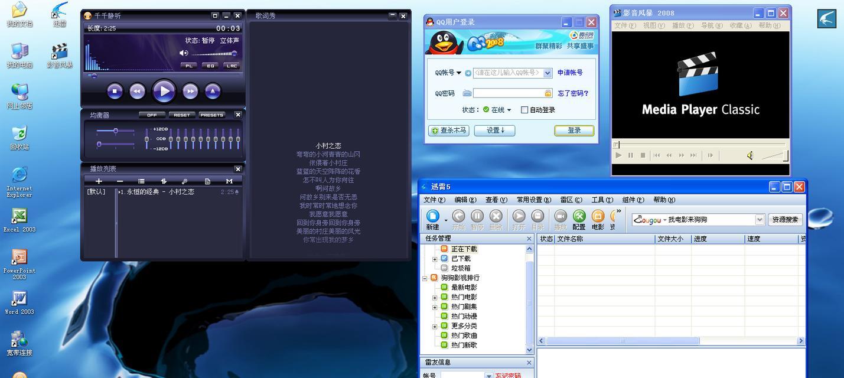The width and height of the screenshot is (844, 378).
Task: Toggle the PL playlist button in TTPlayer
Action: (189, 66)
